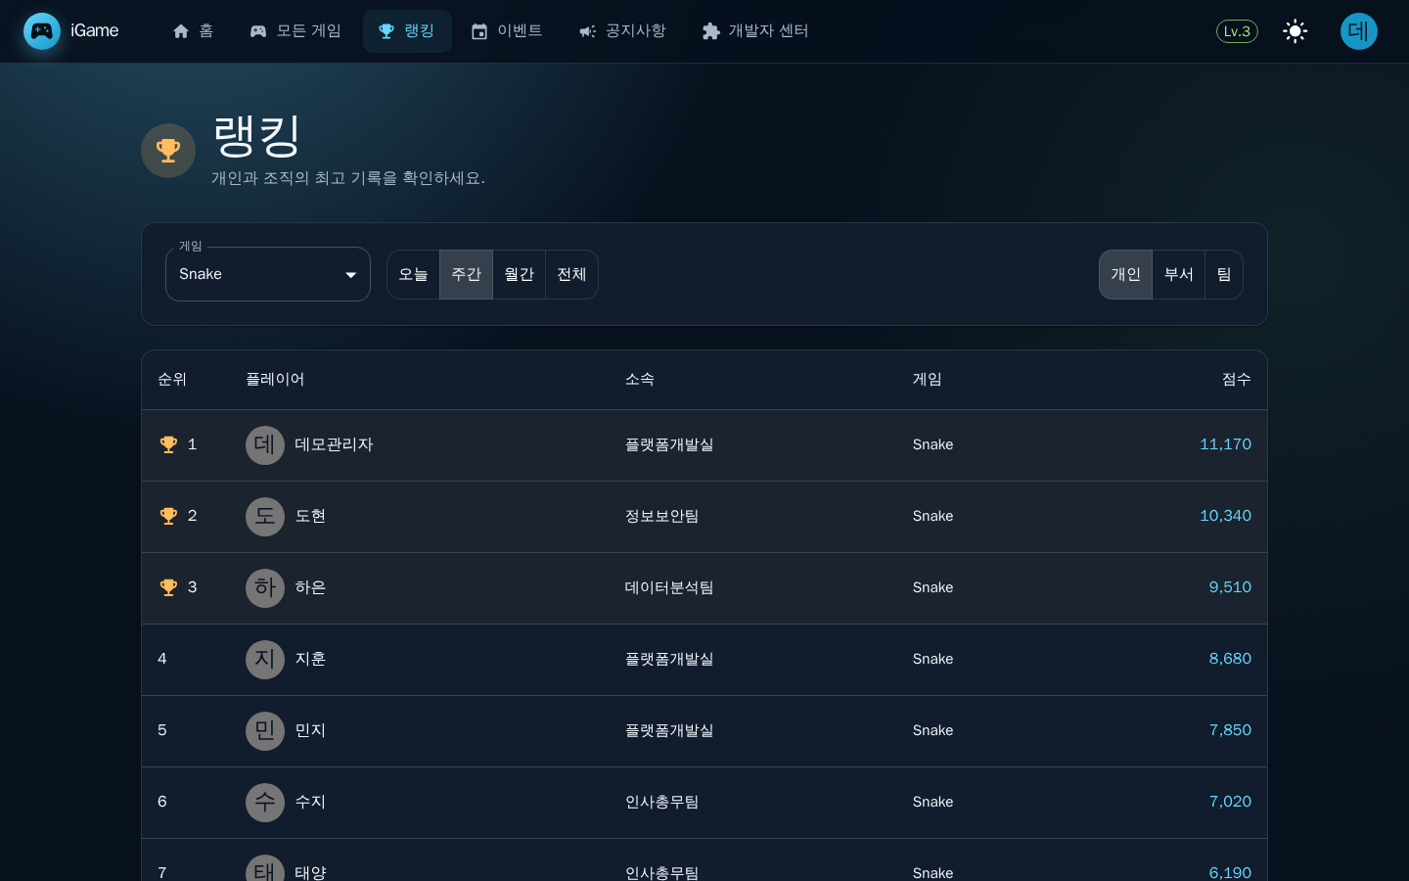Click 수지's avatar circle
The height and width of the screenshot is (881, 1409).
coord(265,803)
